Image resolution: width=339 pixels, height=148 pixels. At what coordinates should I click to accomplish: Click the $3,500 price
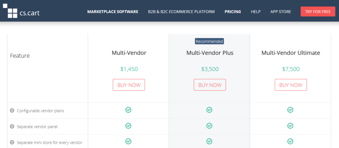(x=210, y=69)
